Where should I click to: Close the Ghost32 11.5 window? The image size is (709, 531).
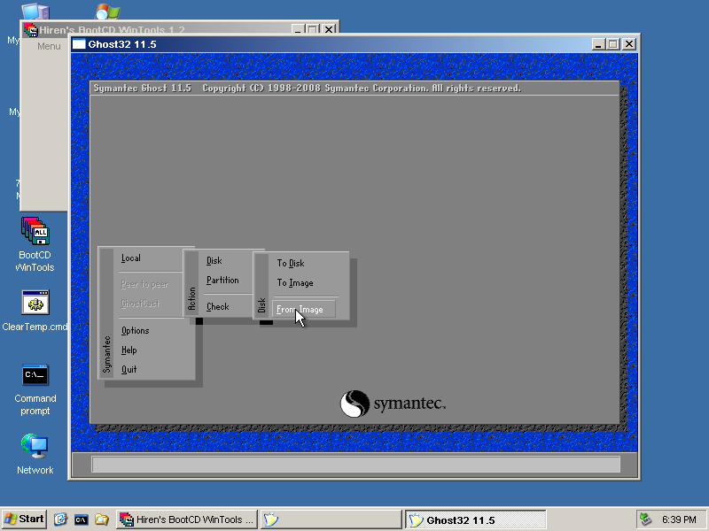629,44
